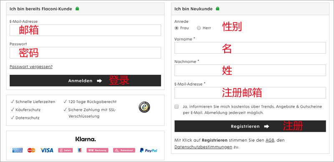334x162 pixels.
Task: Focus the Vorname input field
Action: pos(250,48)
